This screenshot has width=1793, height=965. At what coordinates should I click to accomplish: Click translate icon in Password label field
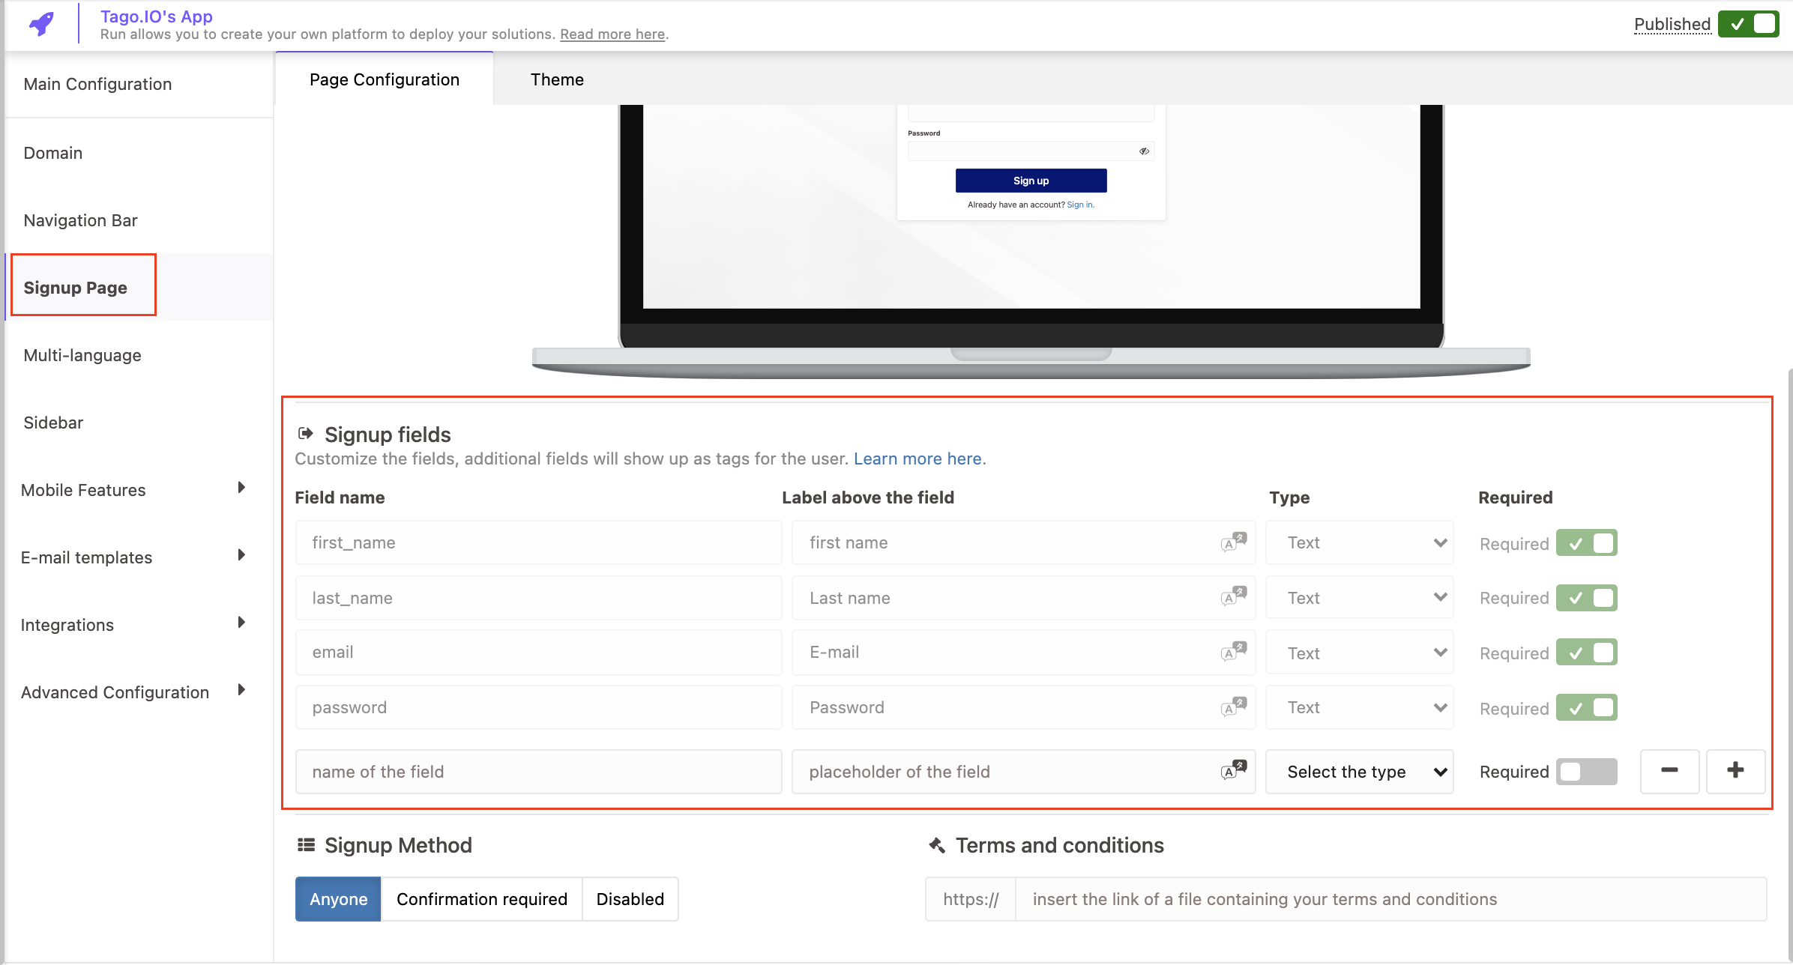coord(1233,707)
